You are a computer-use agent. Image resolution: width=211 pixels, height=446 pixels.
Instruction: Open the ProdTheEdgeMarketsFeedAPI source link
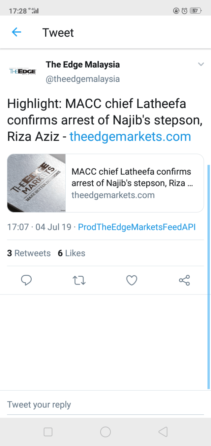click(136, 227)
